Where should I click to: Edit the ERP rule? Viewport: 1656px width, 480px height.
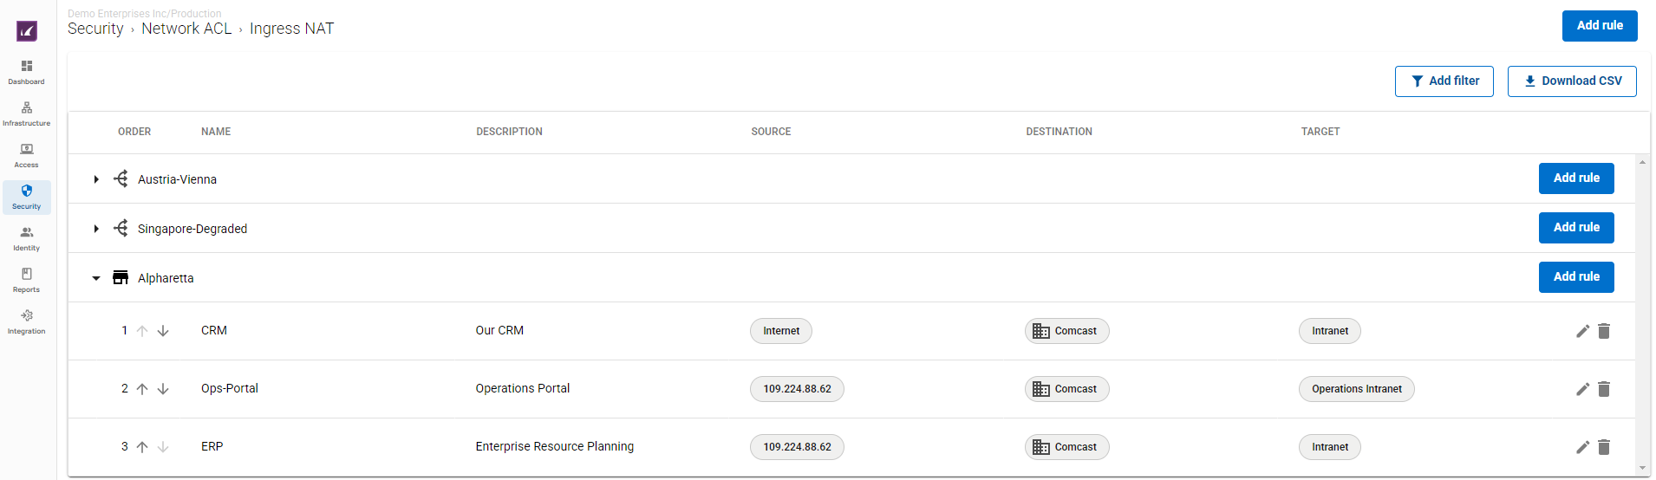1582,447
